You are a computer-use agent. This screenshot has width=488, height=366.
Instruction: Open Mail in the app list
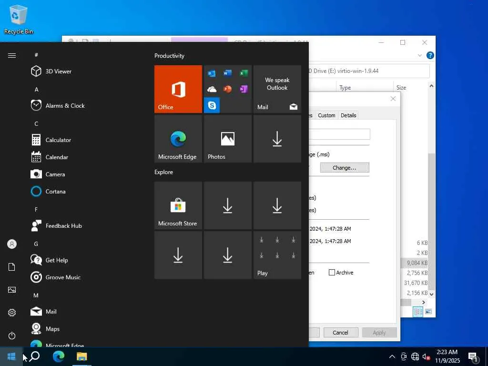coord(43,312)
